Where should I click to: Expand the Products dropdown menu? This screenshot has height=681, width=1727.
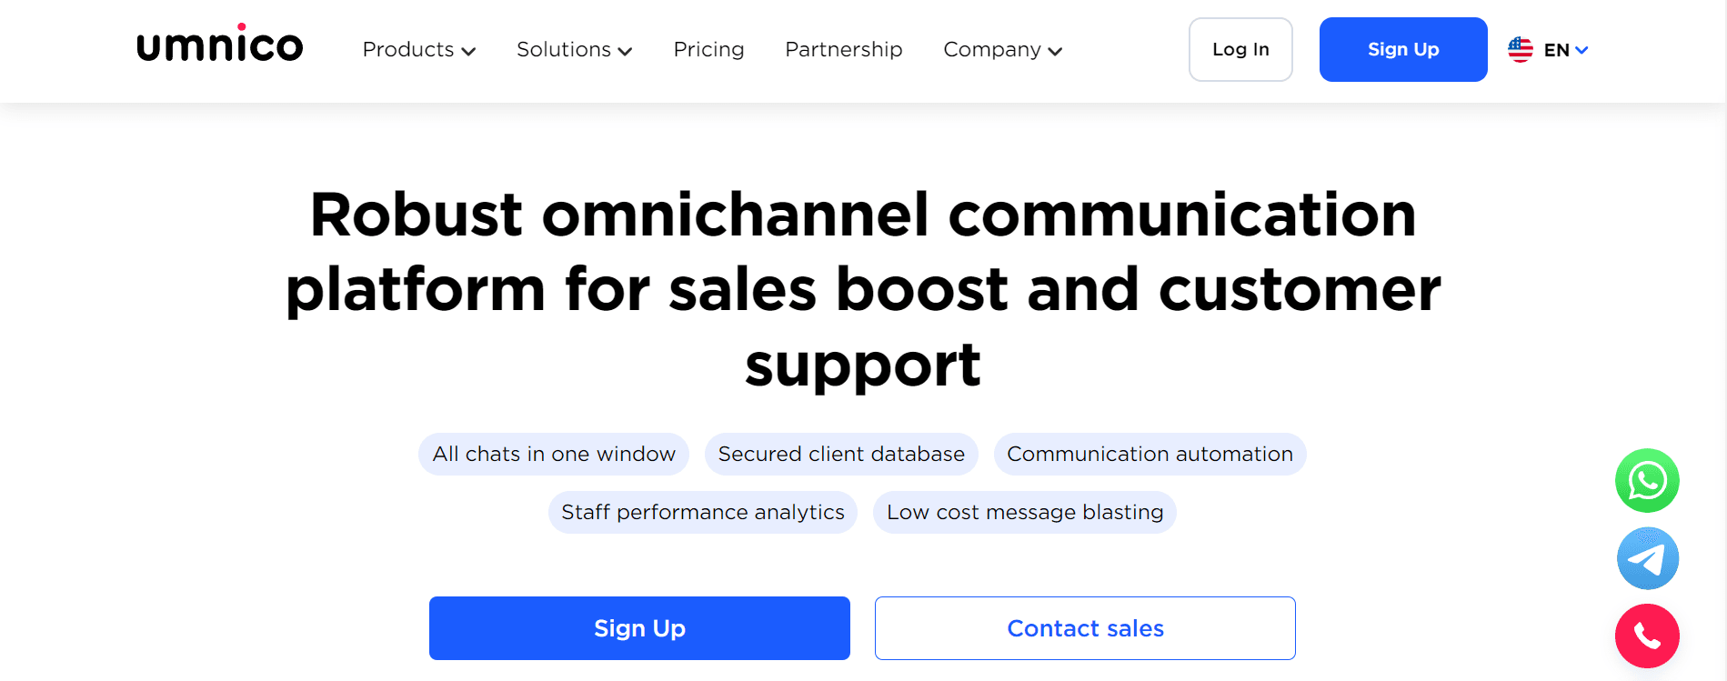click(x=418, y=50)
